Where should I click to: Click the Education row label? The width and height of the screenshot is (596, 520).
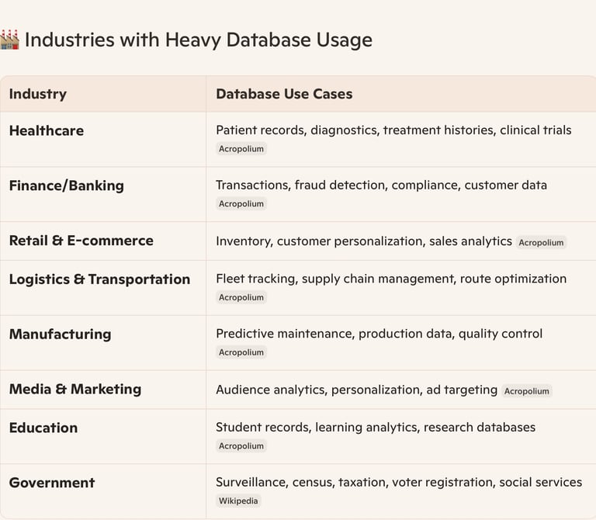click(x=43, y=428)
